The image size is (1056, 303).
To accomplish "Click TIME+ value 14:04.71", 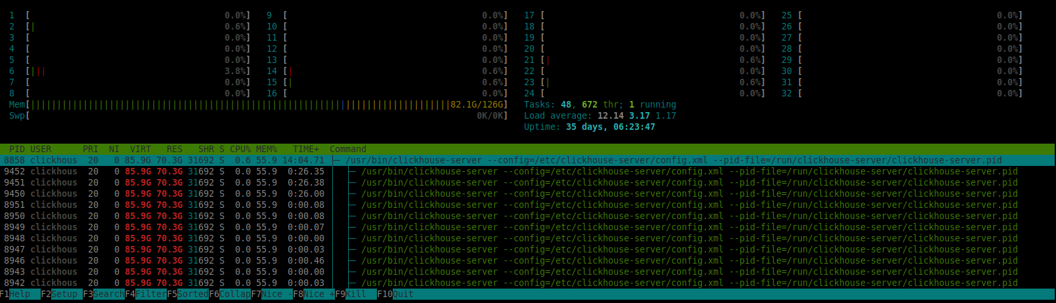I will 303,160.
